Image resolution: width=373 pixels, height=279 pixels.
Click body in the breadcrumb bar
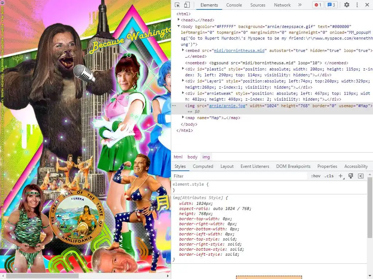pyautogui.click(x=192, y=157)
